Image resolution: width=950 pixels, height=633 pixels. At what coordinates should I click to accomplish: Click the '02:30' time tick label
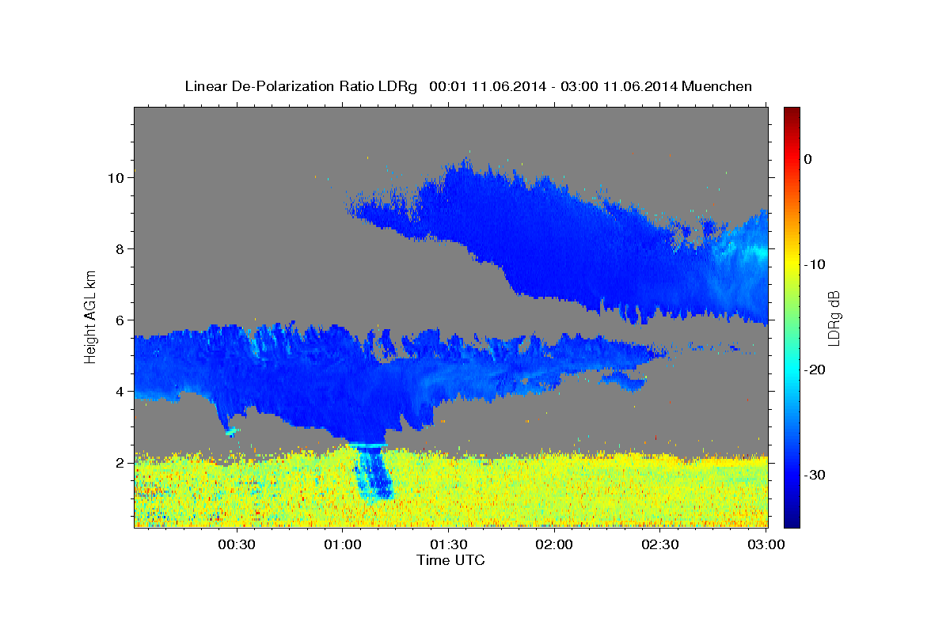click(x=661, y=545)
